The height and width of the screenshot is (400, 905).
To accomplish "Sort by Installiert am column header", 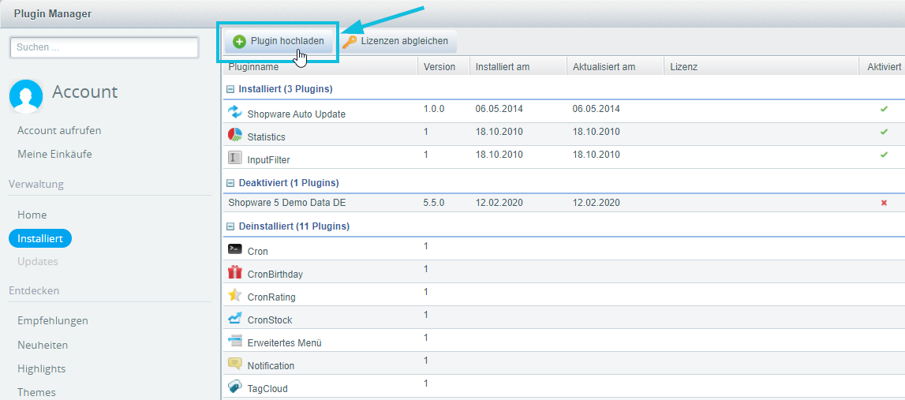I will (518, 67).
